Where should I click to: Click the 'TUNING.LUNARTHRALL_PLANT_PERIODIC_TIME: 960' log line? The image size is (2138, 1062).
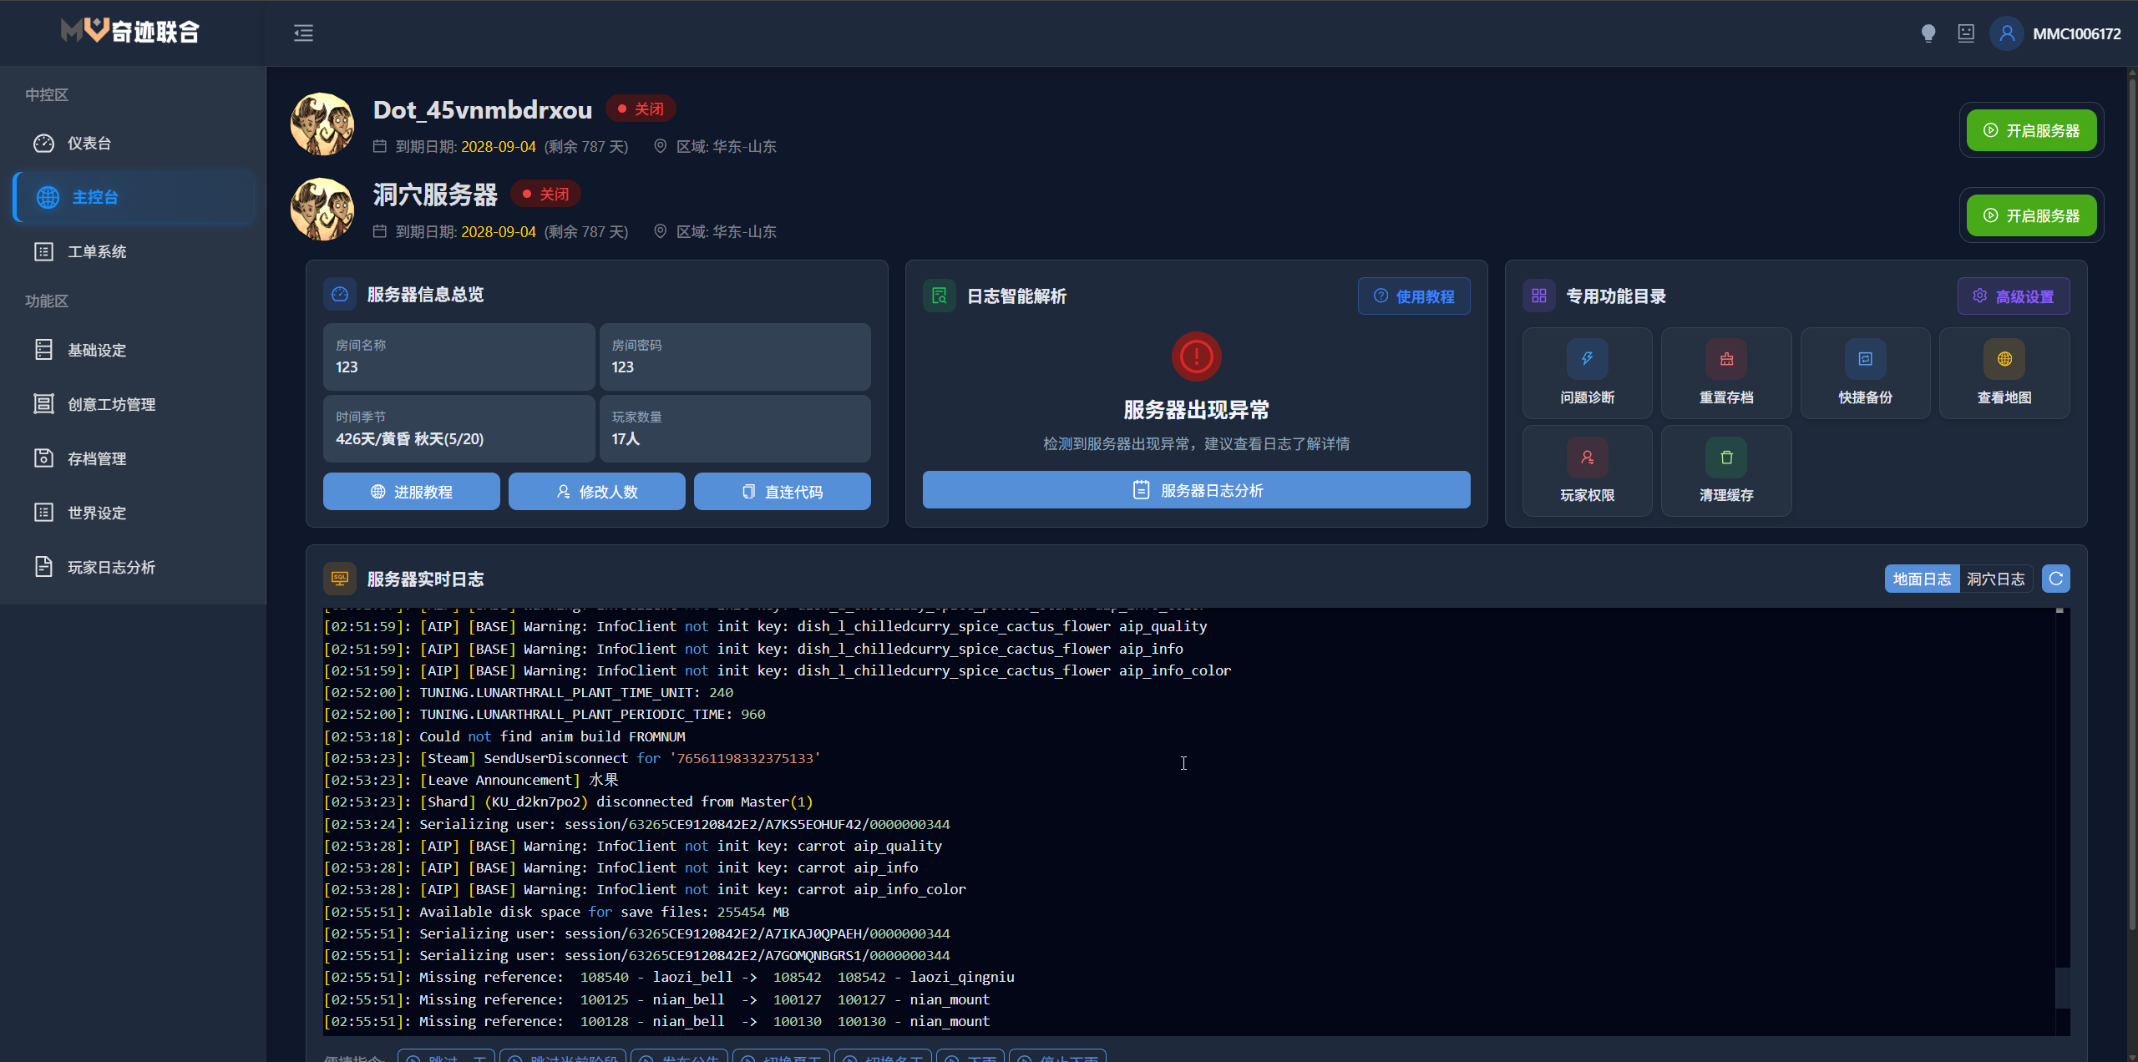(545, 714)
